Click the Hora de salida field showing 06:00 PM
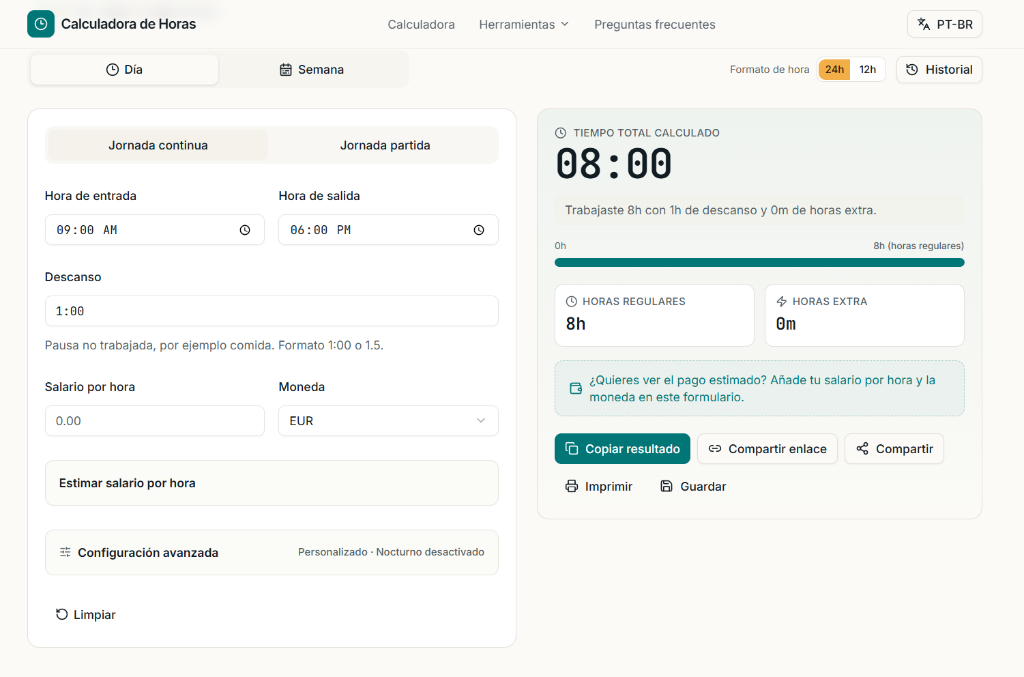 (x=388, y=230)
